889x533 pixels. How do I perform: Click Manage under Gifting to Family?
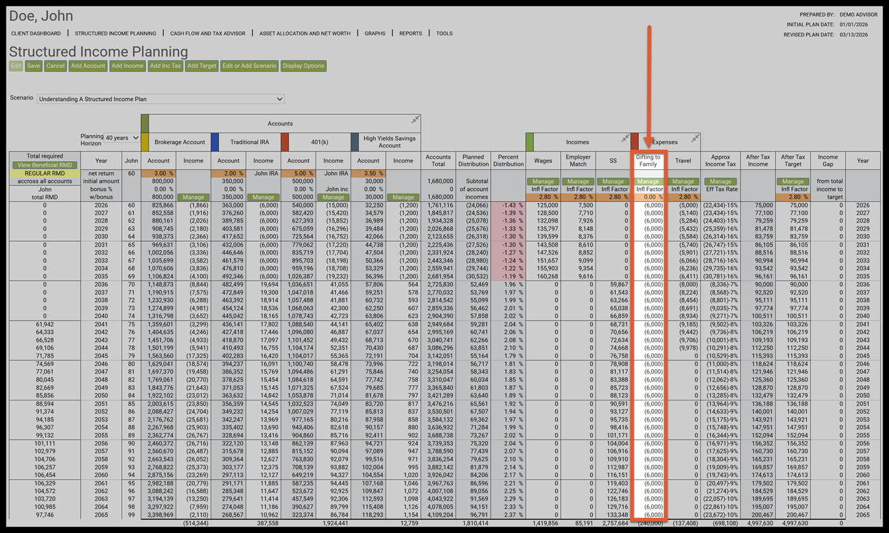coord(648,181)
